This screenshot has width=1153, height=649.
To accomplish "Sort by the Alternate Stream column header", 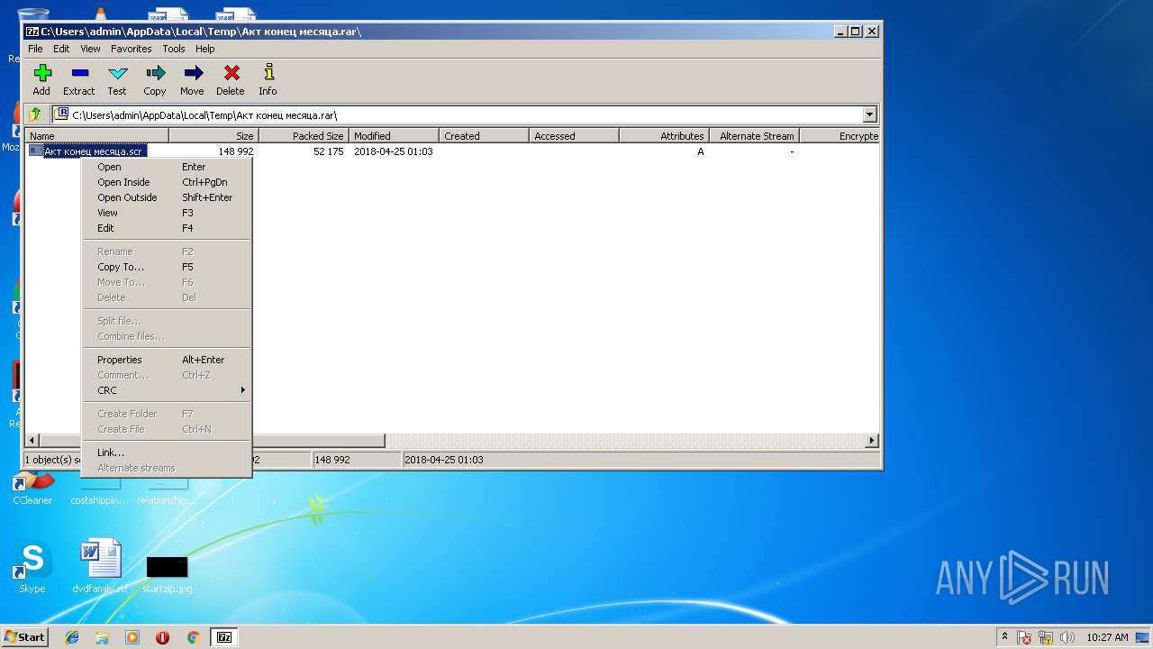I will [x=754, y=136].
